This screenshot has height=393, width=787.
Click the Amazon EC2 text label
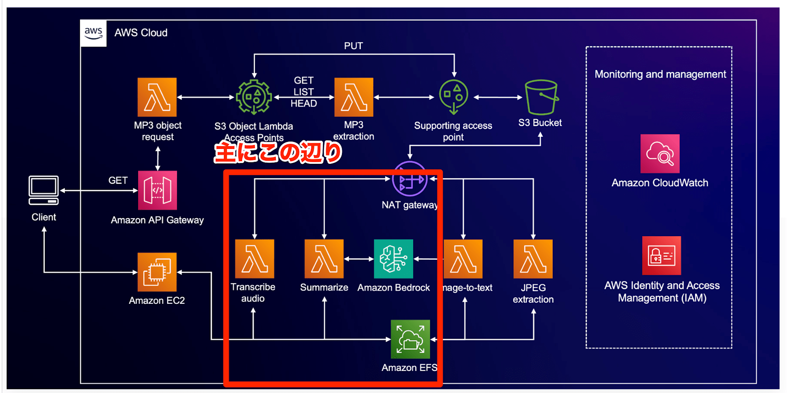tap(157, 300)
